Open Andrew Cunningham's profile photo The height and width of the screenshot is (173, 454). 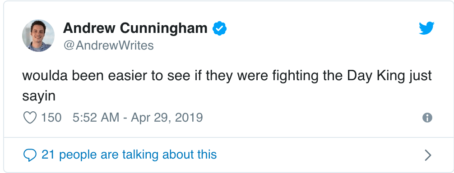click(38, 36)
